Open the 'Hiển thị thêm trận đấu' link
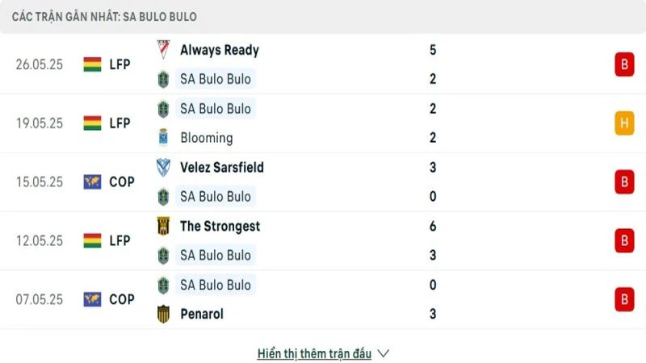The width and height of the screenshot is (646, 363). 314,353
